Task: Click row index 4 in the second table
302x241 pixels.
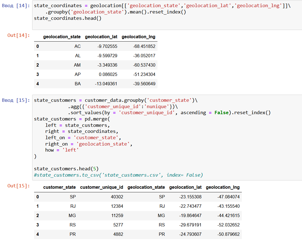Action: (x=37, y=234)
